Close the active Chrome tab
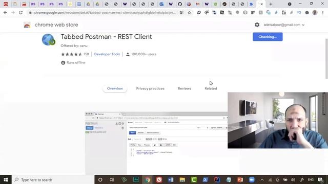 [x=261, y=4]
